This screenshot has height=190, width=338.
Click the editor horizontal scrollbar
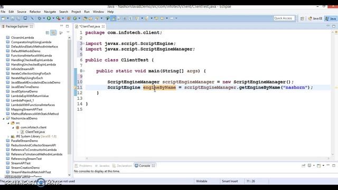(x=207, y=158)
